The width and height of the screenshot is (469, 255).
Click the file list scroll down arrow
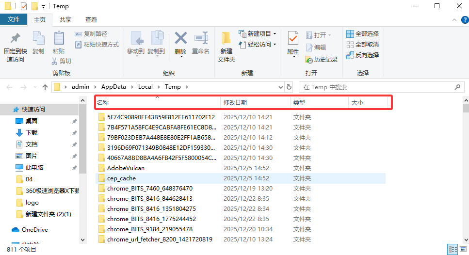click(x=466, y=240)
